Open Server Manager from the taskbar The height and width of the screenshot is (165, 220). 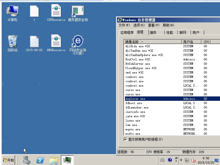click(27, 160)
